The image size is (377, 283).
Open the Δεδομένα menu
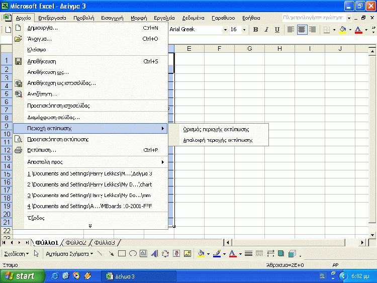pos(194,18)
